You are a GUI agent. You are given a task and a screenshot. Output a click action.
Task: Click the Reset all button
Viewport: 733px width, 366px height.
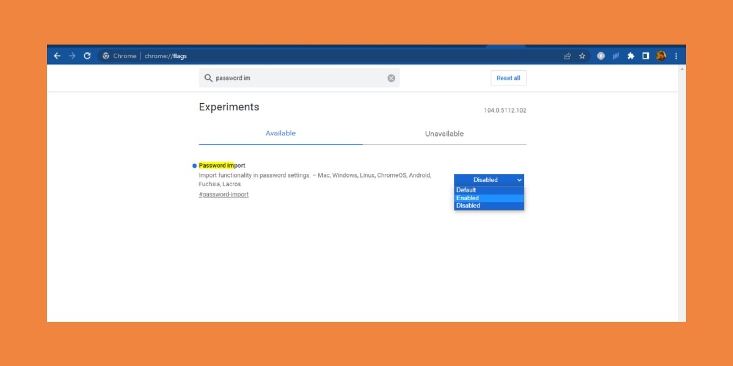coord(508,77)
